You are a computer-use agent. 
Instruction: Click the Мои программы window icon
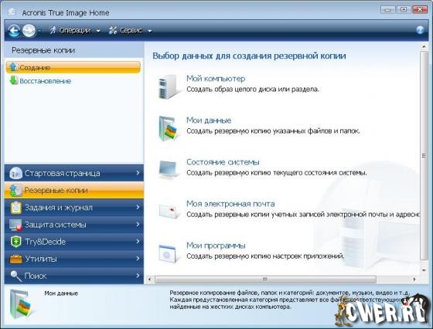pos(169,253)
